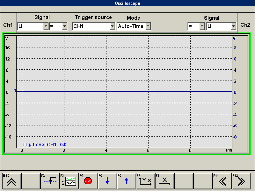Click the F5 blue down arrow
The width and height of the screenshot is (255, 191).
tap(107, 181)
